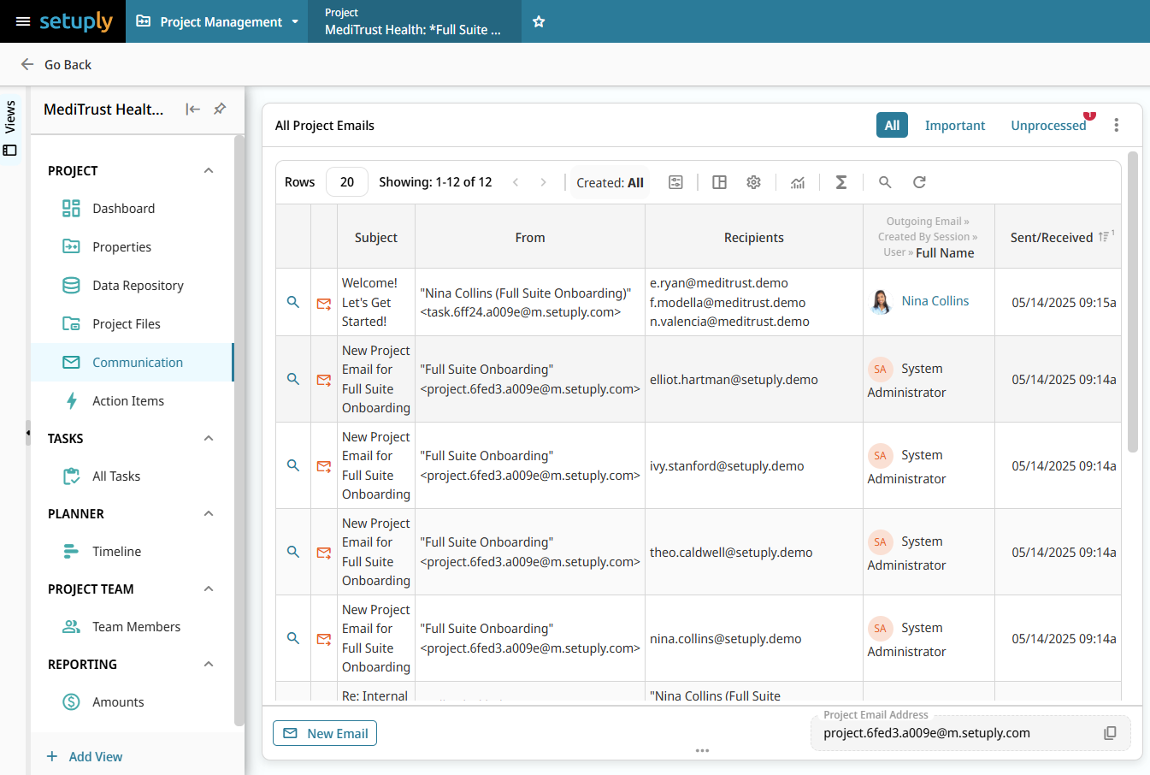Click the chart analytics toolbar icon
The image size is (1150, 775).
pos(798,182)
